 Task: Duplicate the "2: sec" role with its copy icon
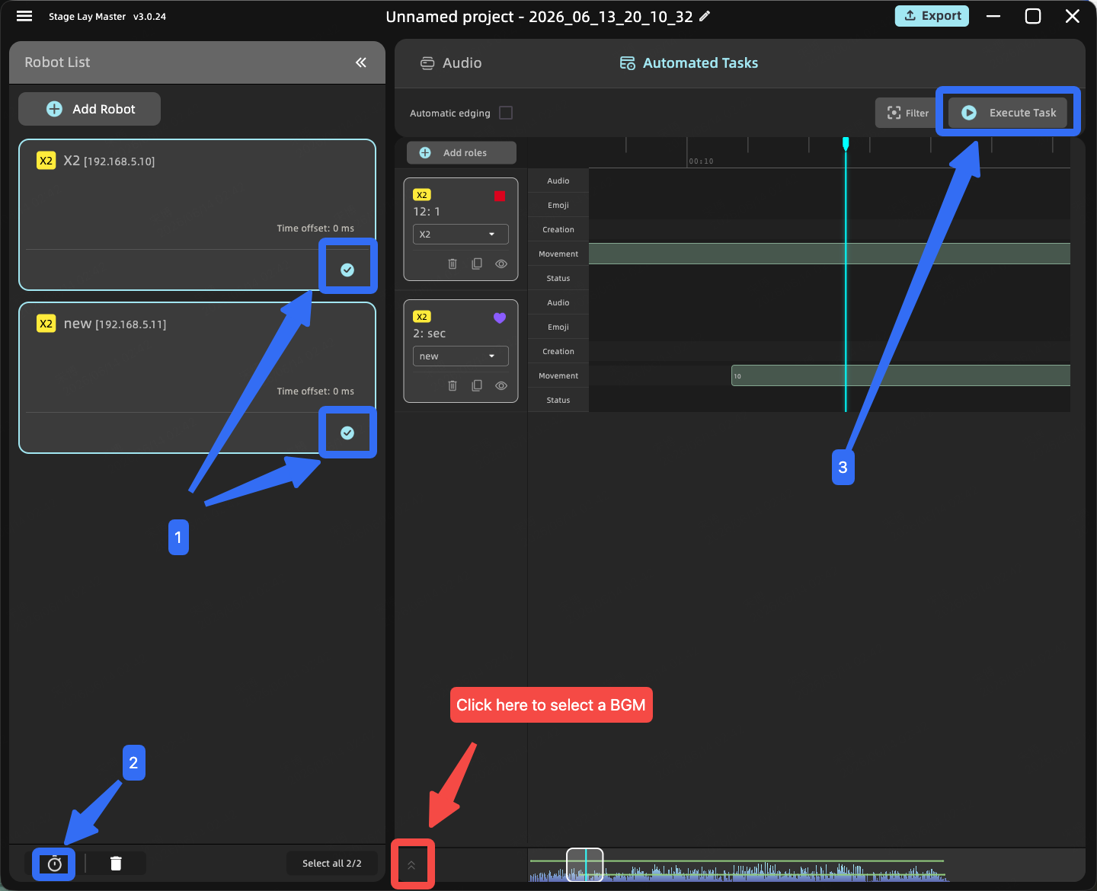pos(477,385)
